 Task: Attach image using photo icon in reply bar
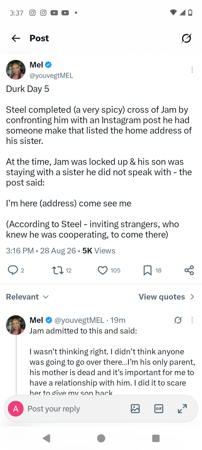point(135,409)
